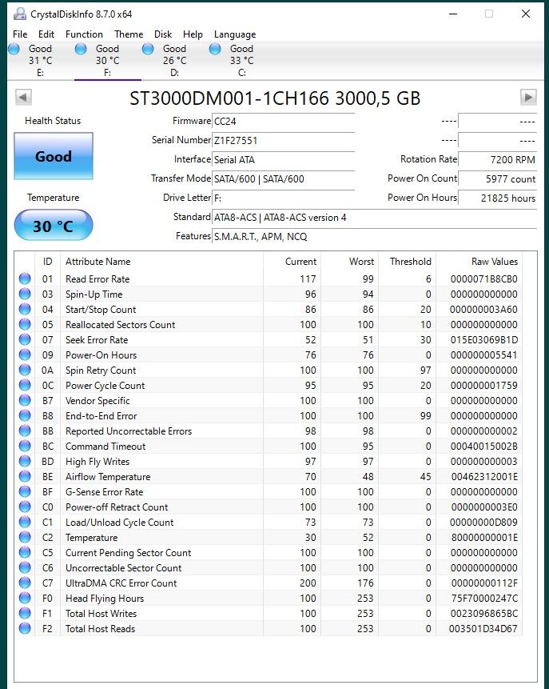Close the CrystalDiskInfo window
The height and width of the screenshot is (689, 549).
[x=526, y=14]
